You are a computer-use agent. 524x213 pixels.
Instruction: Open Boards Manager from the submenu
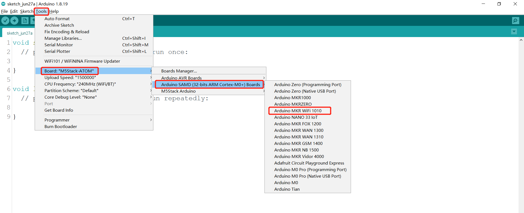click(x=179, y=71)
